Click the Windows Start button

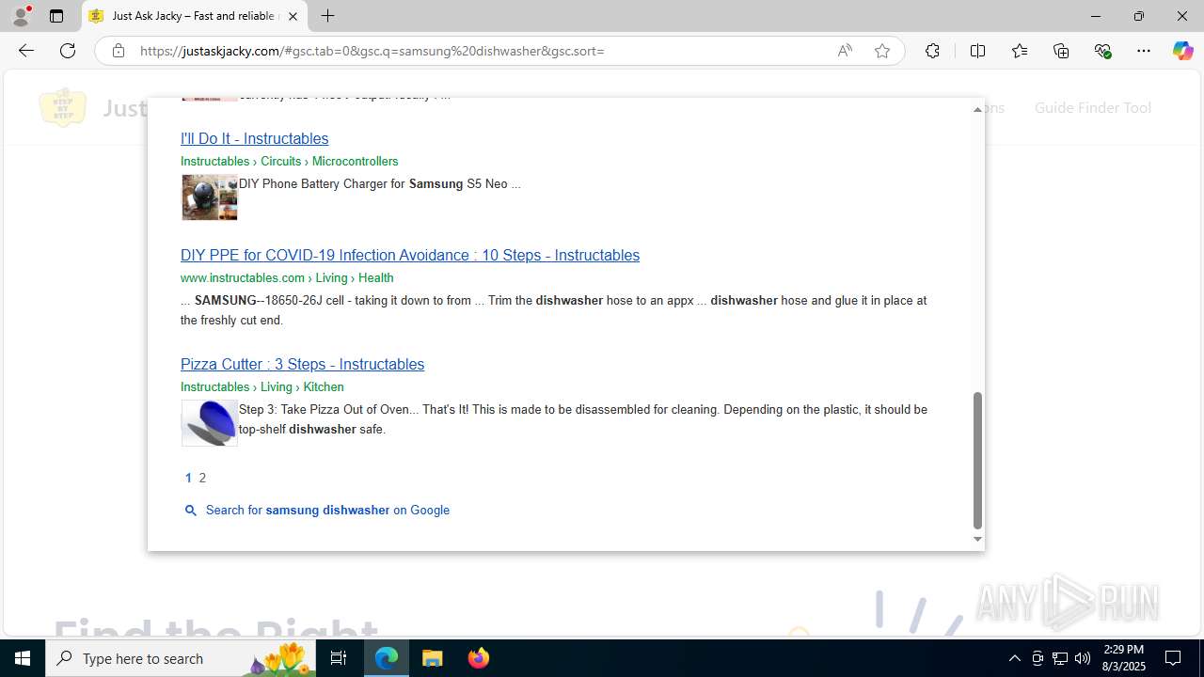click(23, 658)
